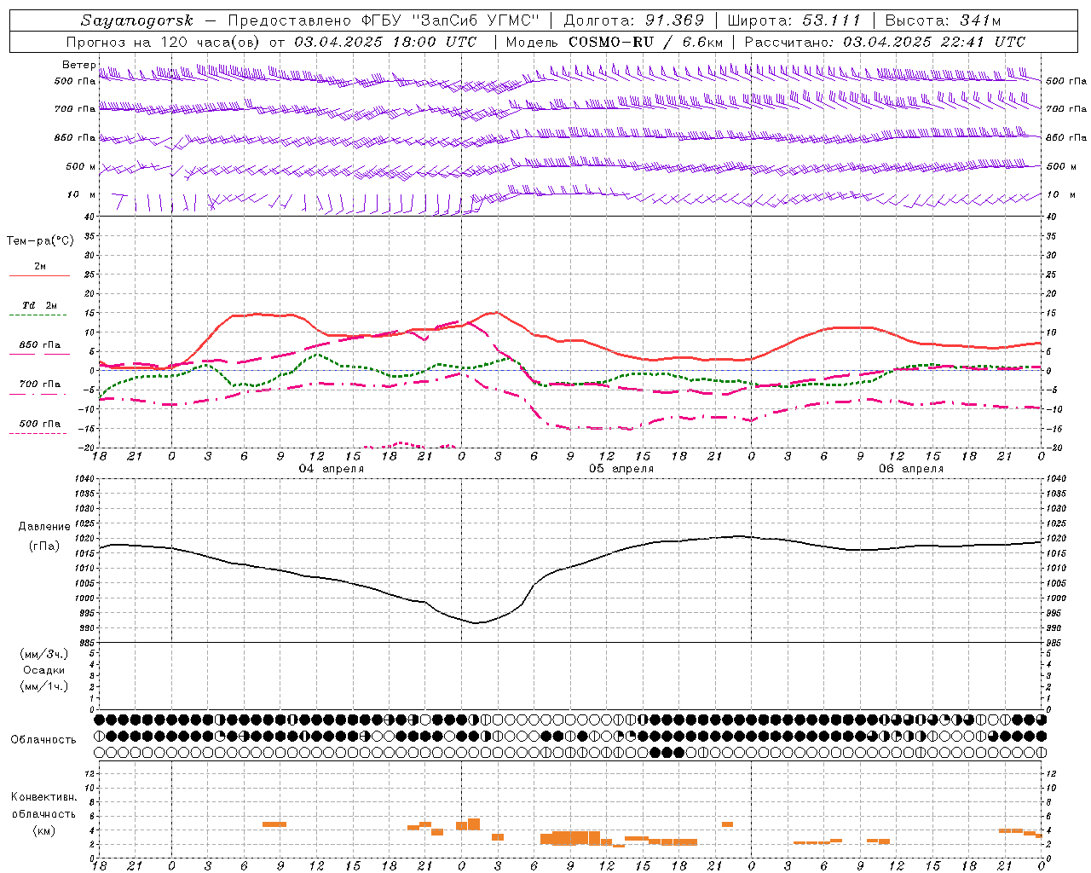This screenshot has height=873, width=1091.
Task: Click the lowest point of the pressure curve
Action: coord(477,623)
